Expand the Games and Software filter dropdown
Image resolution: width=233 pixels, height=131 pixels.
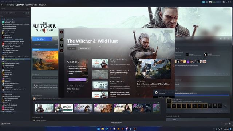(13, 13)
